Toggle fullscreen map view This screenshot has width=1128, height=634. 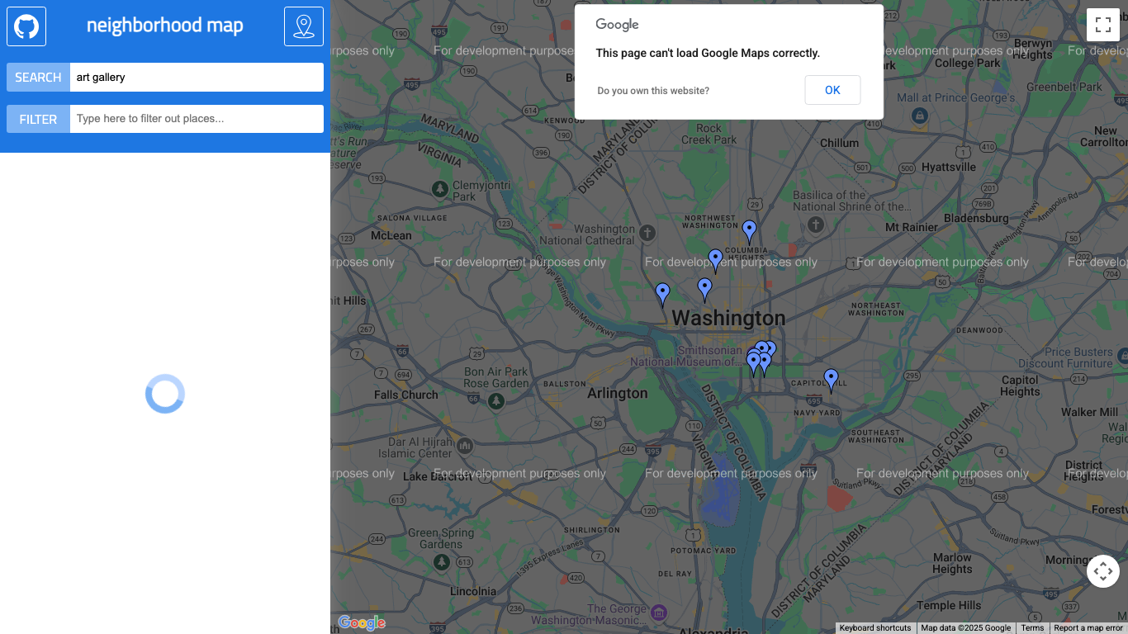tap(1103, 25)
